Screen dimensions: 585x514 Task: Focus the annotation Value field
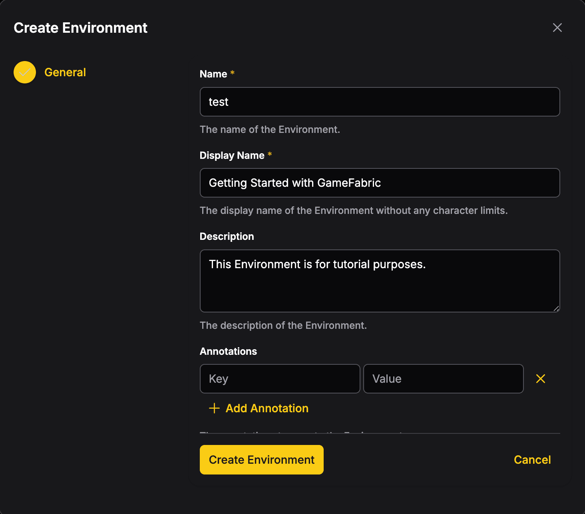(443, 379)
